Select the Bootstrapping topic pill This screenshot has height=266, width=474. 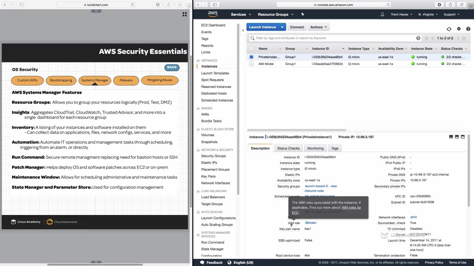[x=61, y=80]
